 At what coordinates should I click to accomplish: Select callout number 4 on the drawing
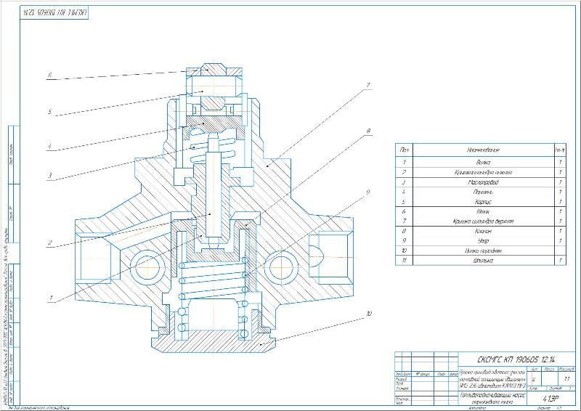(50, 146)
